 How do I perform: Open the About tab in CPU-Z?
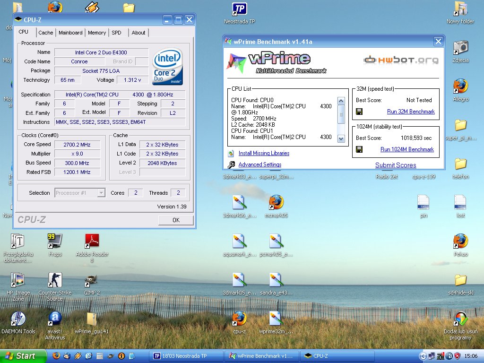[x=138, y=33]
